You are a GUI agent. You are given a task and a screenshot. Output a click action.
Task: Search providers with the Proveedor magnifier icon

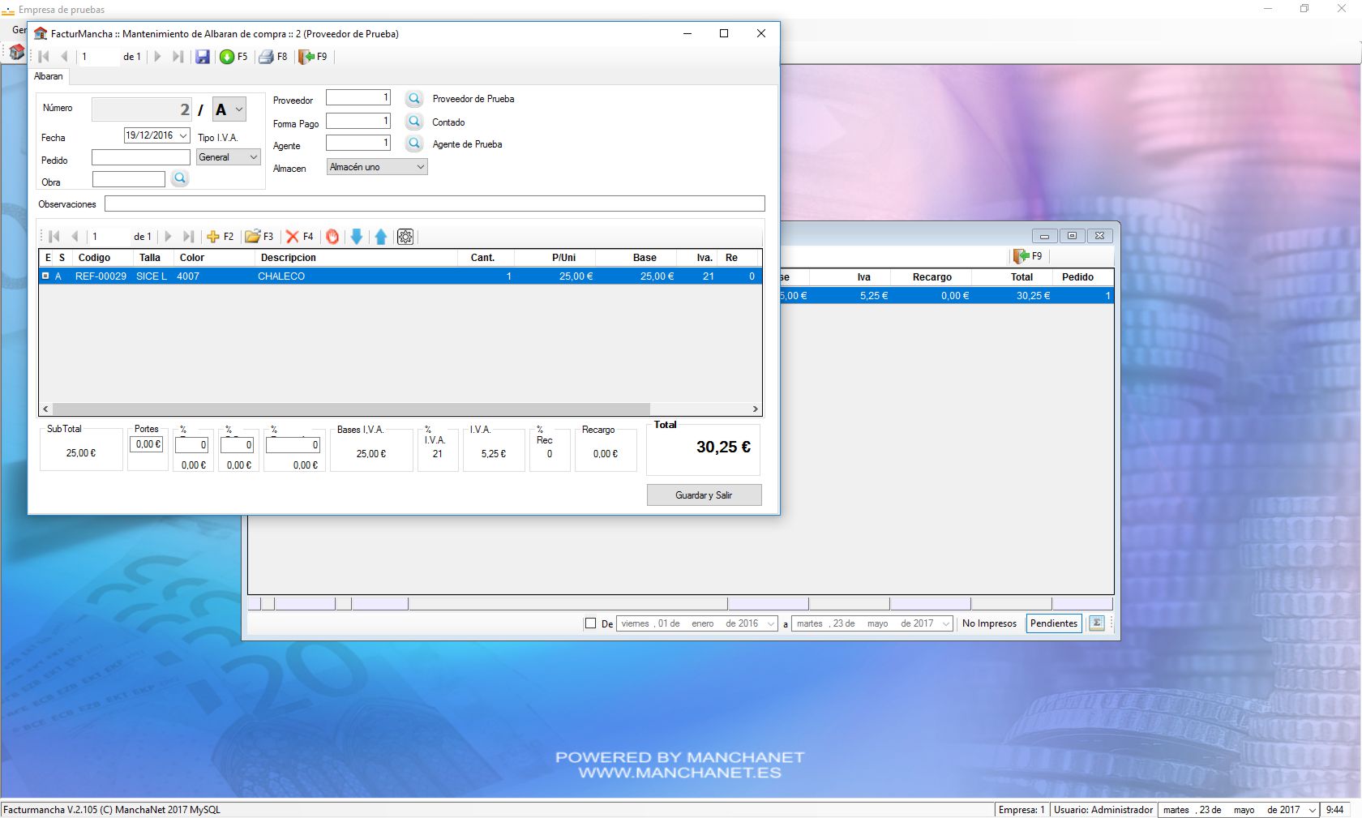[413, 99]
